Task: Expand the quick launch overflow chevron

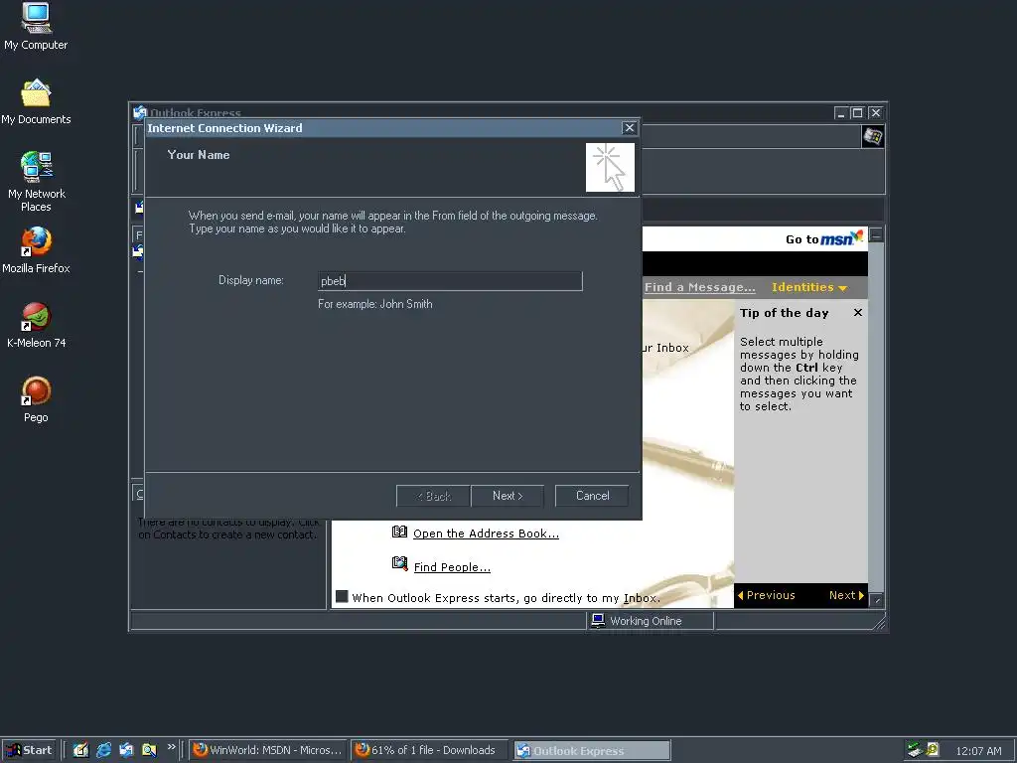Action: [171, 747]
